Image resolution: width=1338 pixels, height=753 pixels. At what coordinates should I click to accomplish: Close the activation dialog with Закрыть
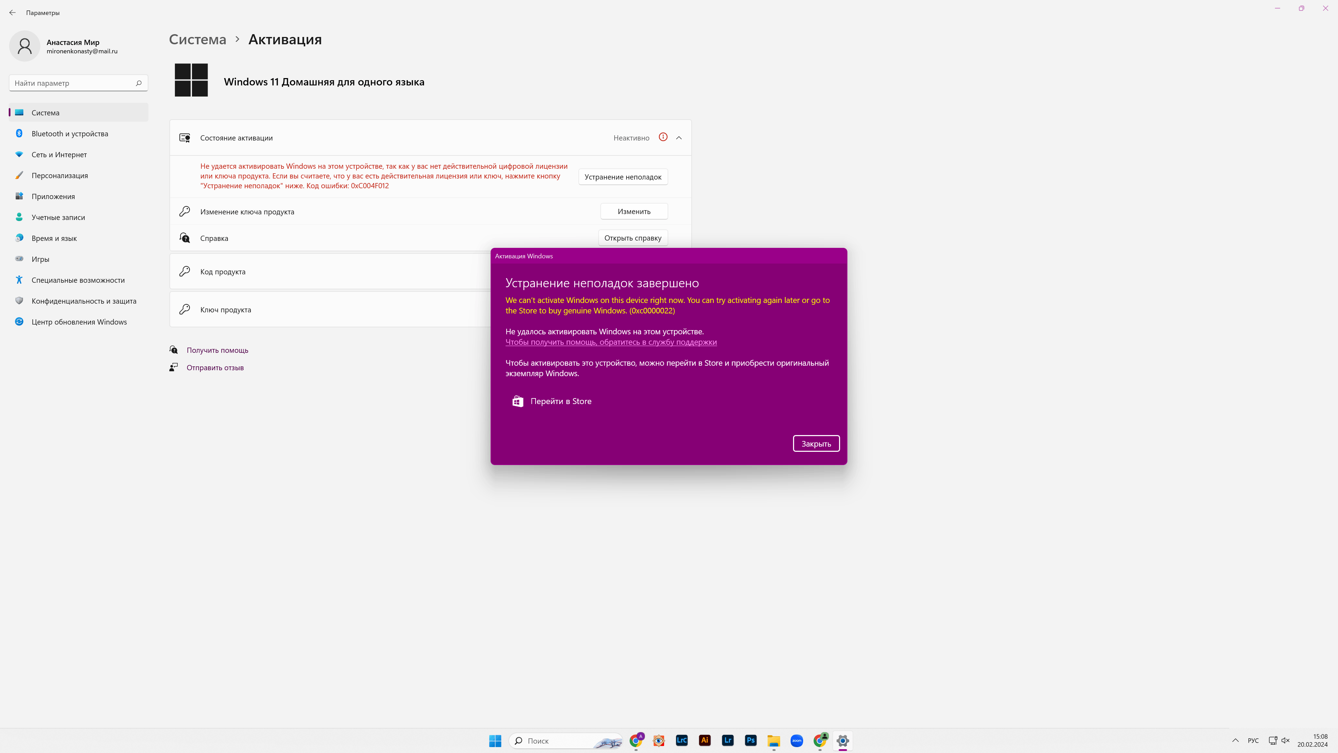pos(816,444)
